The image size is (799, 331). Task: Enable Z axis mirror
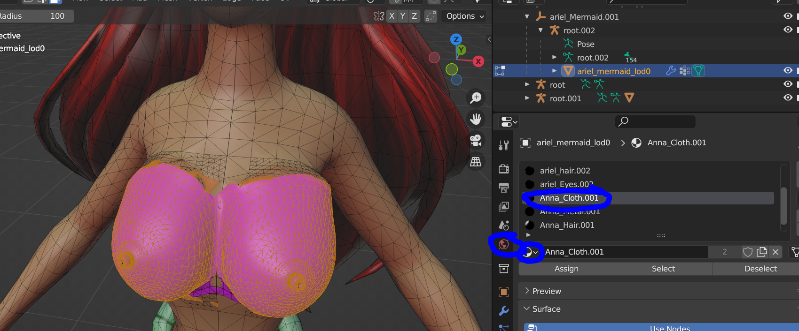414,16
